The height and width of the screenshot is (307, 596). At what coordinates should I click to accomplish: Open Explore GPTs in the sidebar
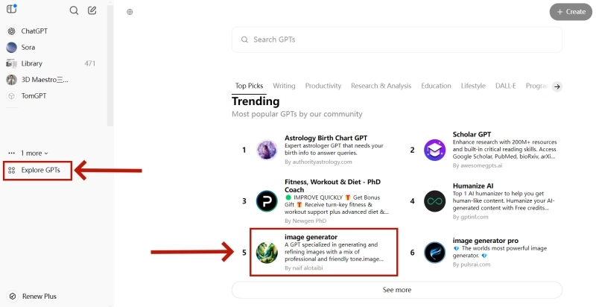click(40, 171)
